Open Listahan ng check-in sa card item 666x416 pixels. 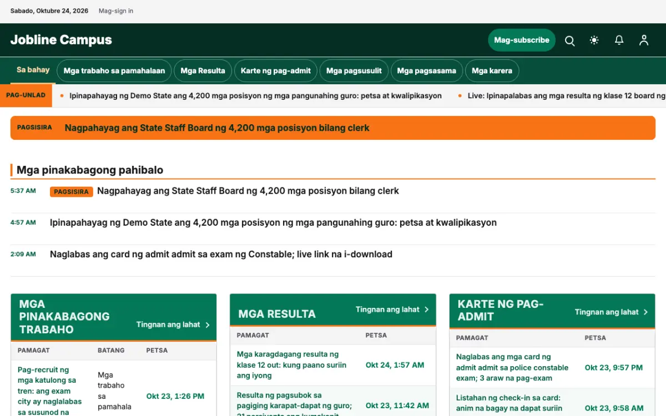click(509, 403)
